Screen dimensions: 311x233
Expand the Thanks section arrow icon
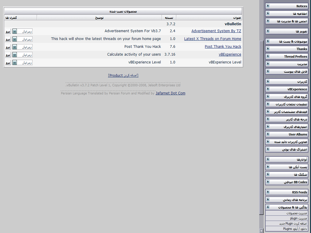tap(268, 49)
